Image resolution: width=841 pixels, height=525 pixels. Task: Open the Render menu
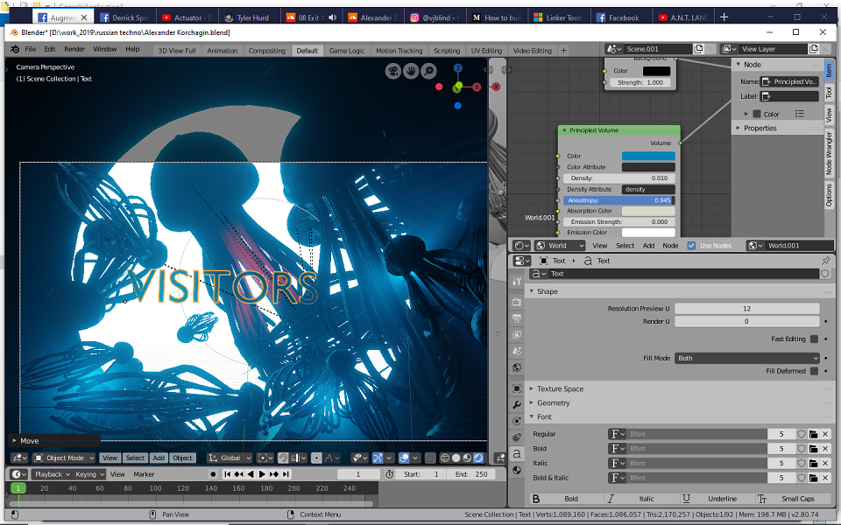click(74, 49)
